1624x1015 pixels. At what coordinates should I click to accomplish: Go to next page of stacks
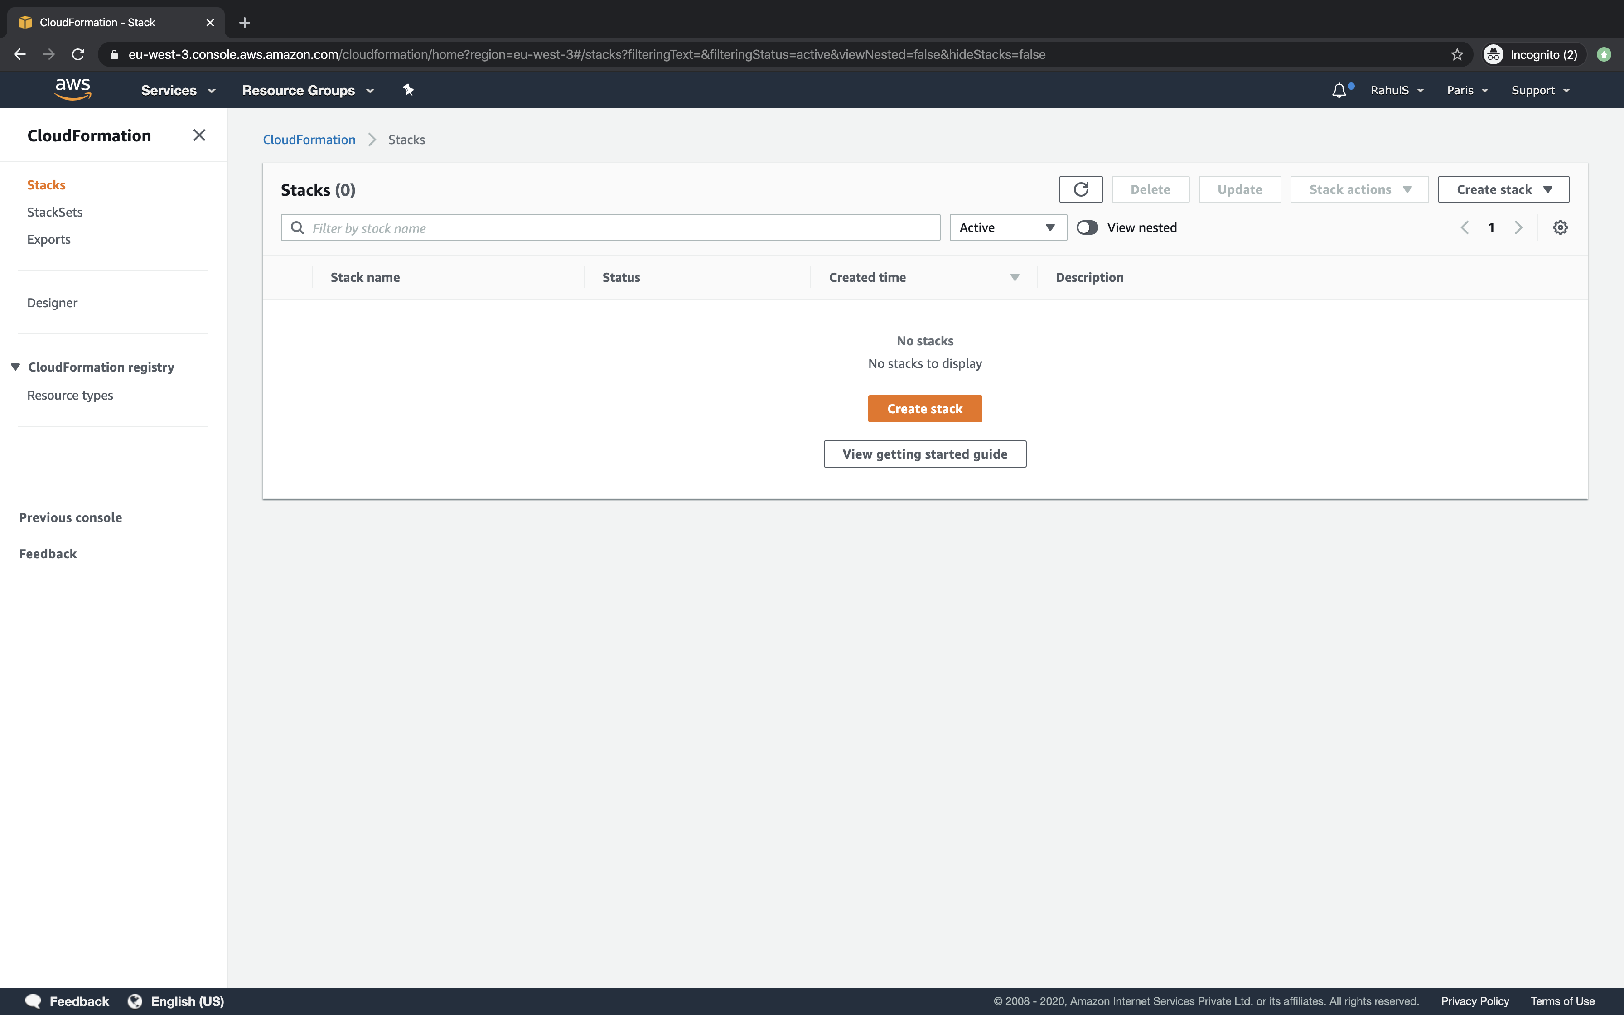click(1518, 227)
